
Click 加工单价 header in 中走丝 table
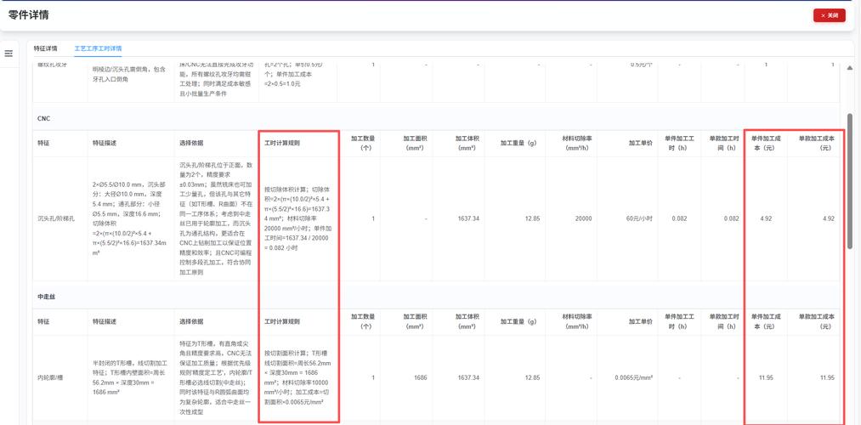tap(641, 321)
